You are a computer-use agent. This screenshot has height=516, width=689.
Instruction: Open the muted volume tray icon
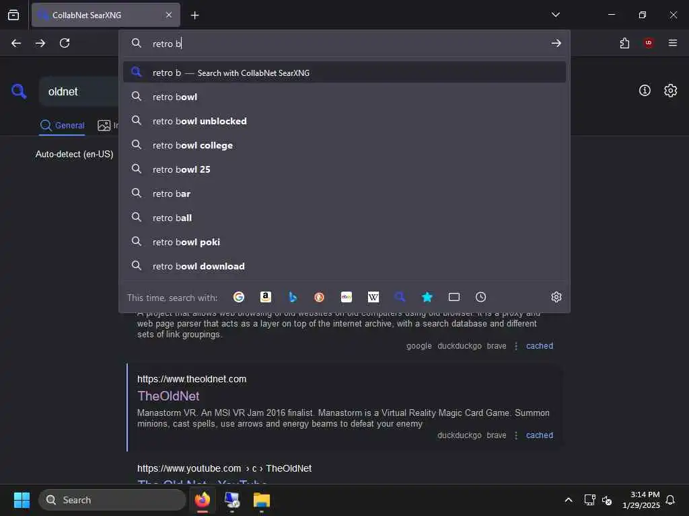607,500
